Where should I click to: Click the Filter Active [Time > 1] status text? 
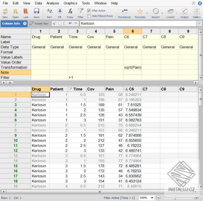click(119, 198)
